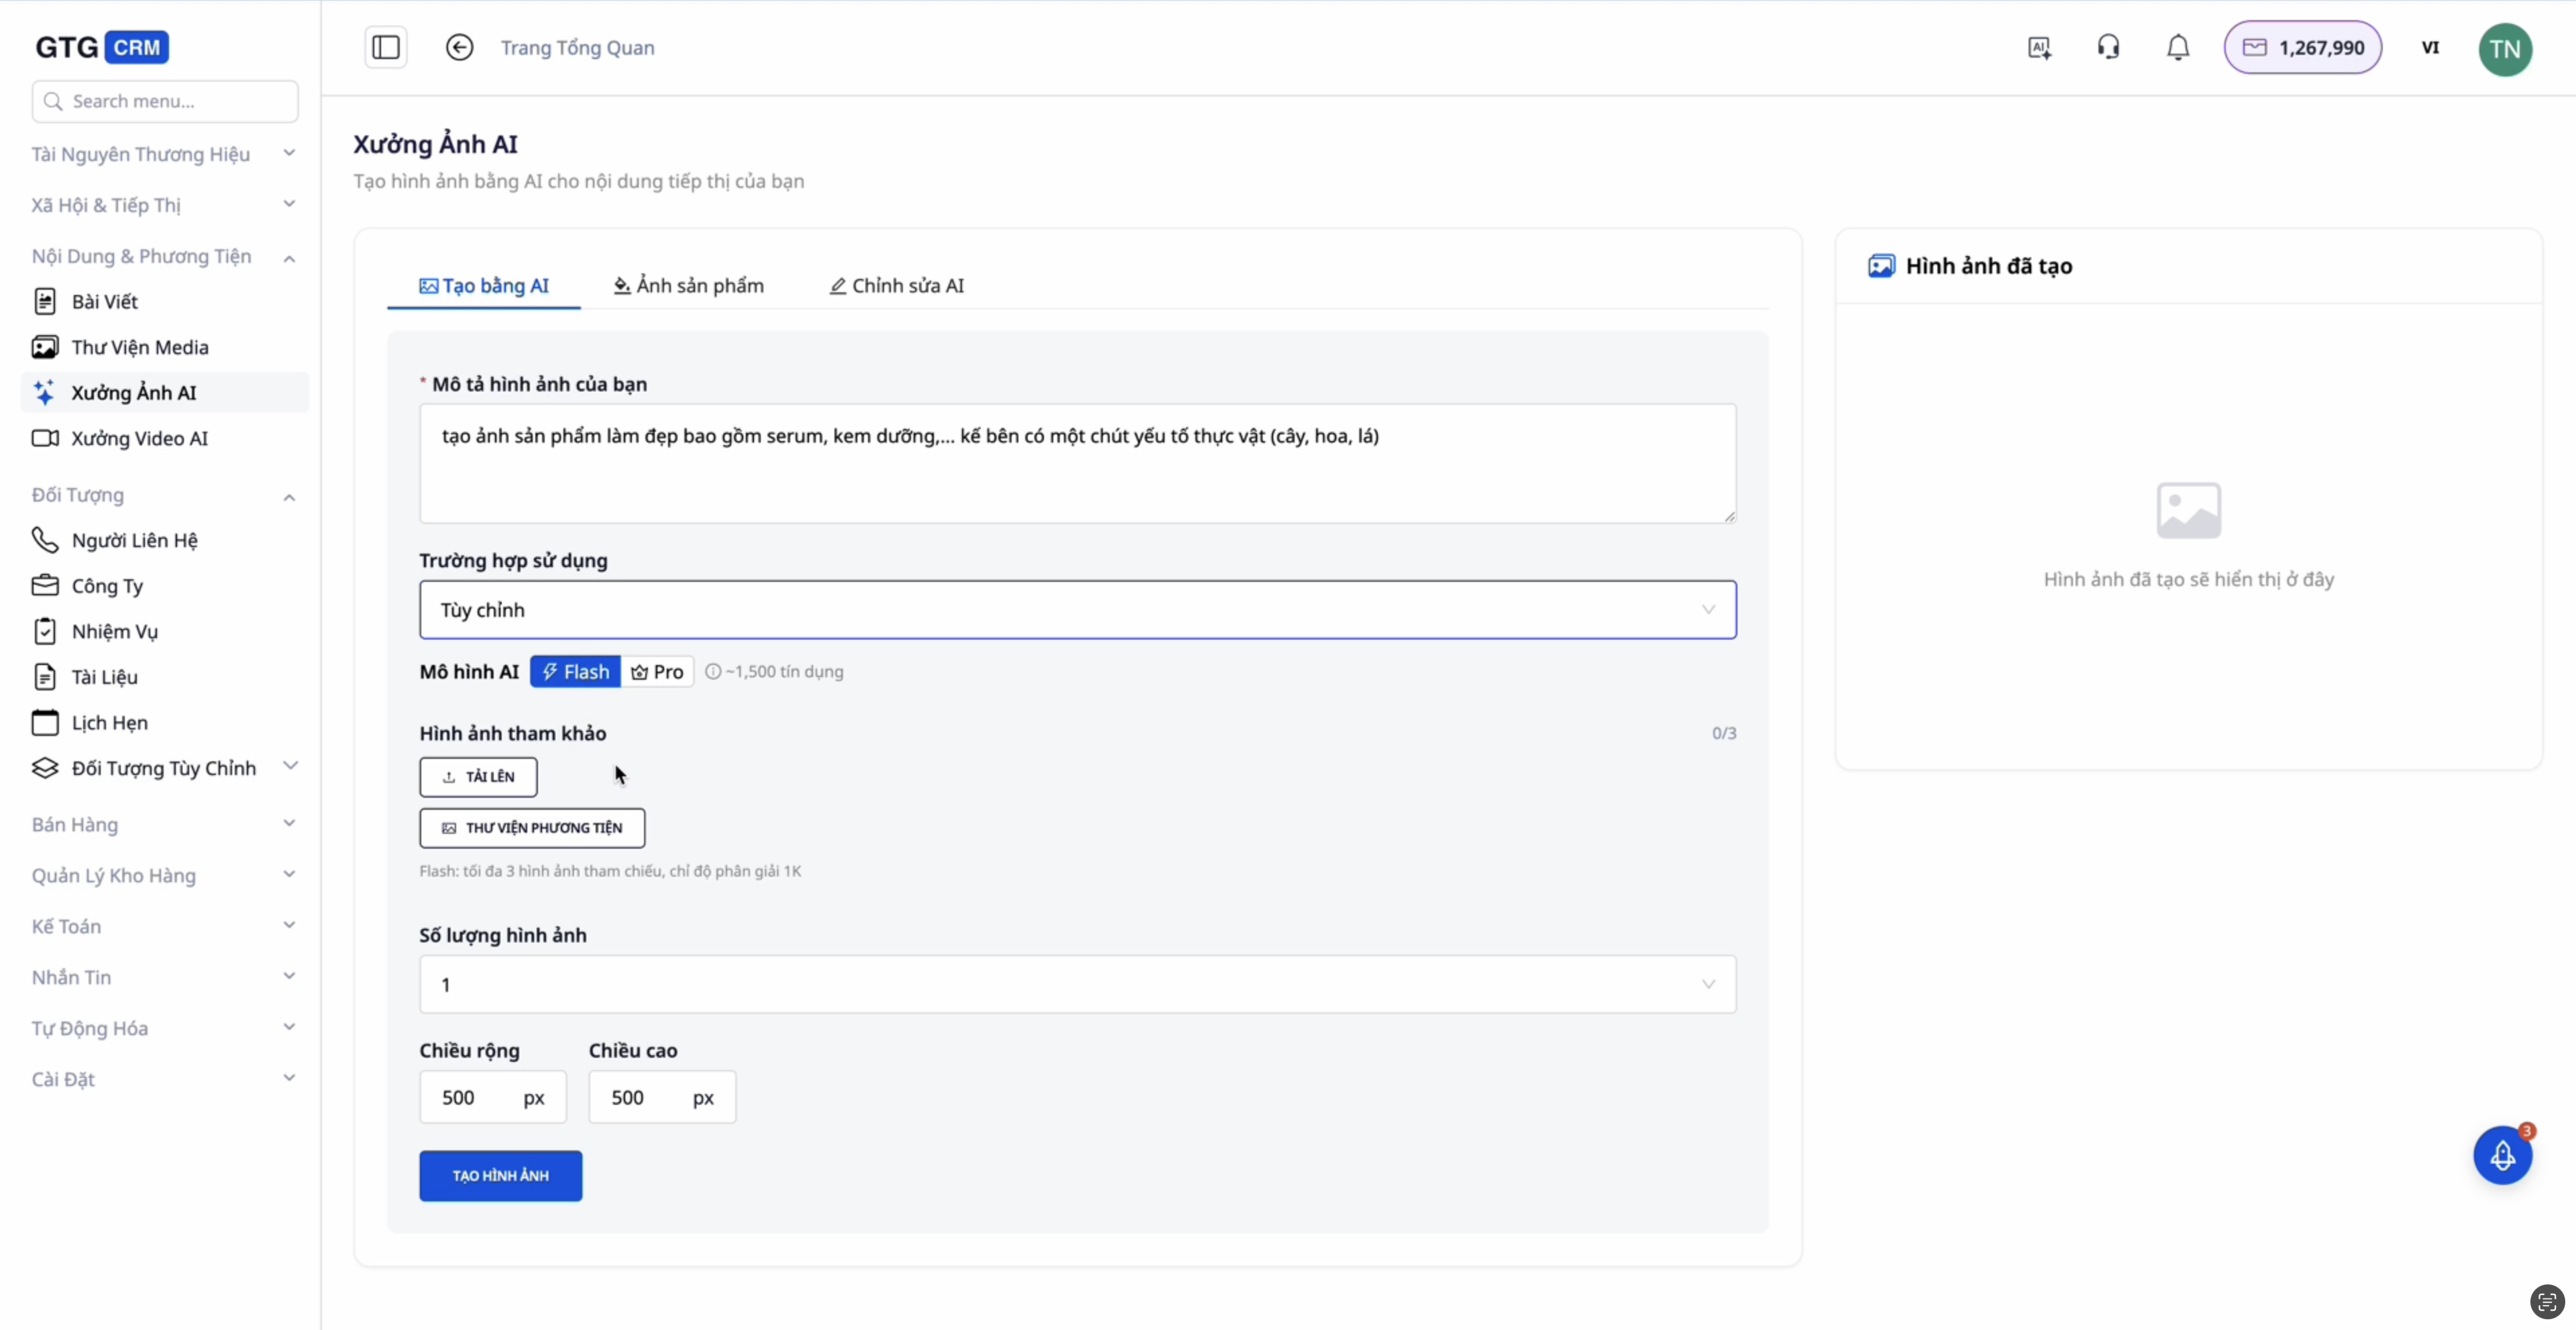The image size is (2576, 1330).
Task: Toggle the sidebar collapse icon
Action: [x=386, y=47]
